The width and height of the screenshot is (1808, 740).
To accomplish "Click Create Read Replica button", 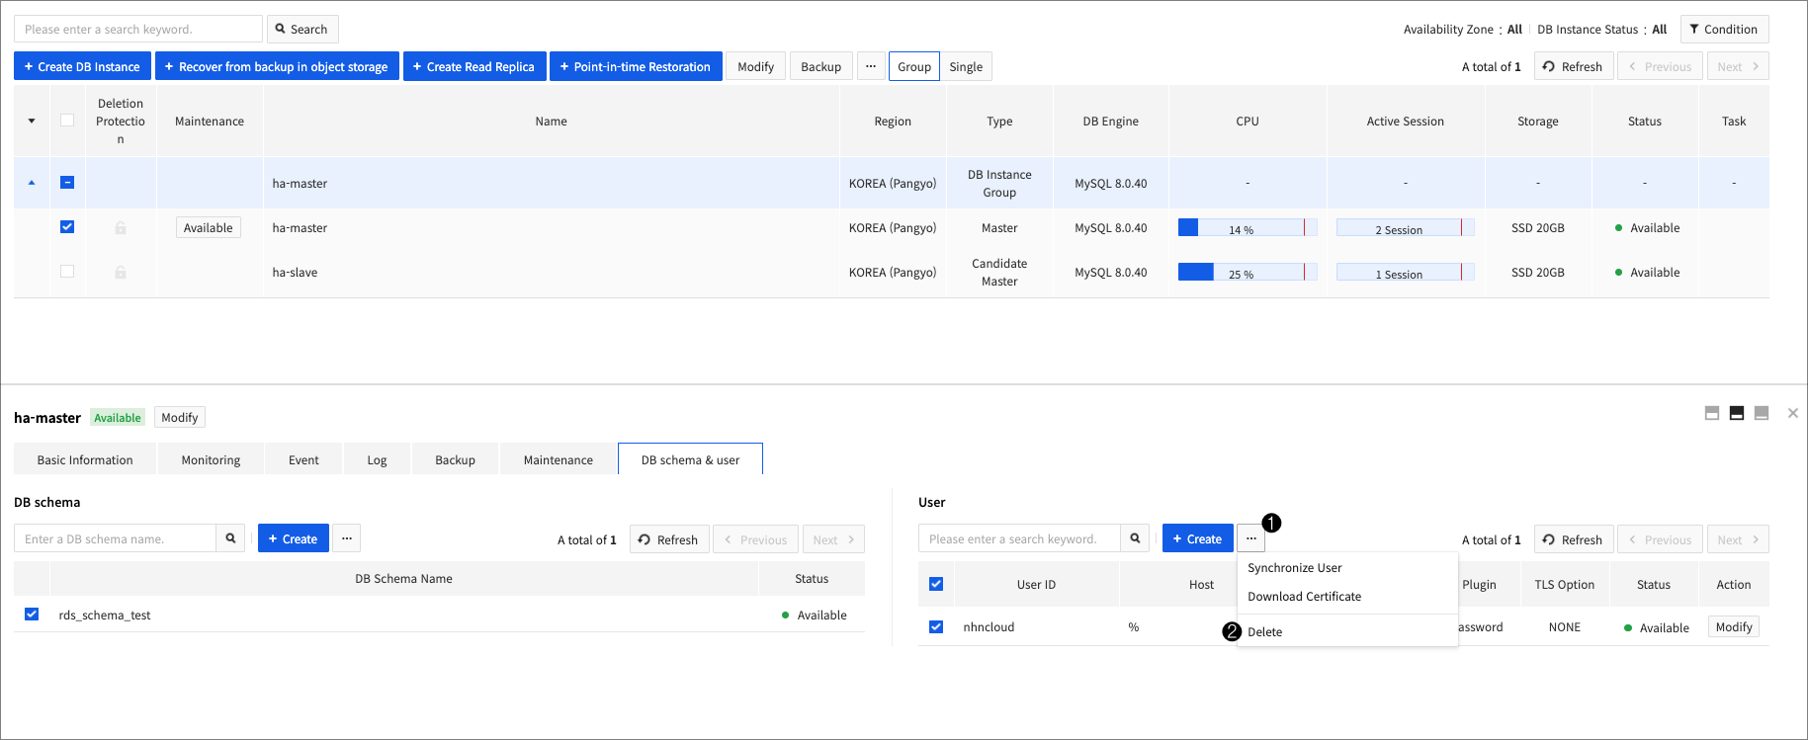I will [474, 67].
